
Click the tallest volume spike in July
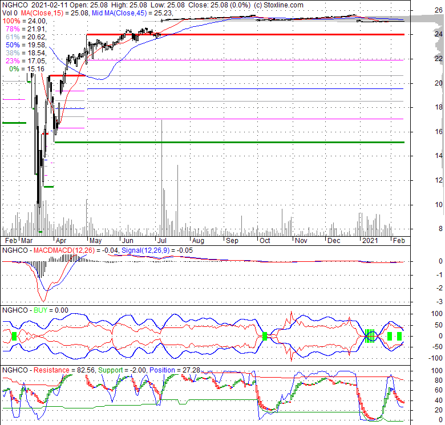tap(162, 178)
